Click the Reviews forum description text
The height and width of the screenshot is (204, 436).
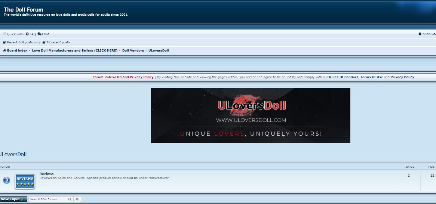104,178
